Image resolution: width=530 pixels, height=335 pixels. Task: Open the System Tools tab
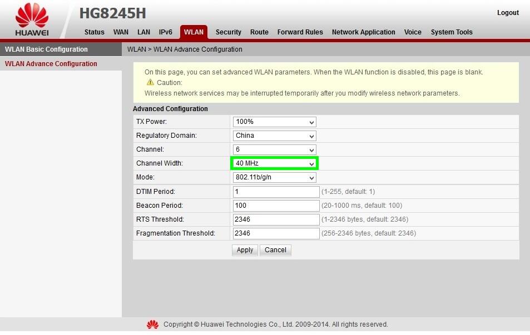(x=451, y=32)
